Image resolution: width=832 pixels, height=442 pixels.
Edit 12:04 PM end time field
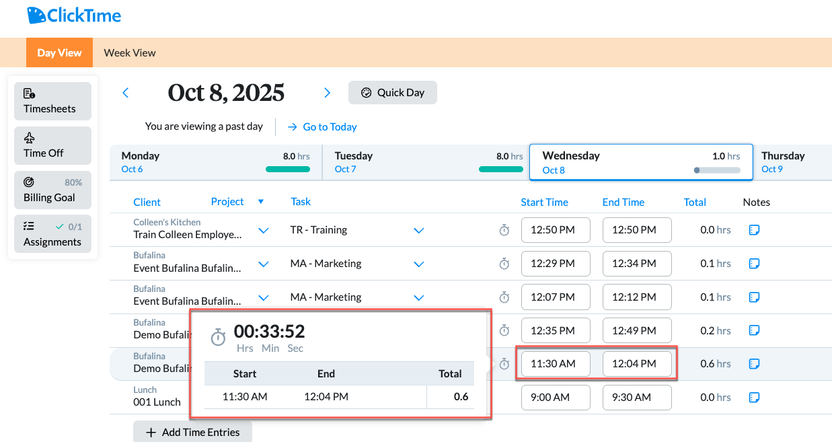(637, 364)
